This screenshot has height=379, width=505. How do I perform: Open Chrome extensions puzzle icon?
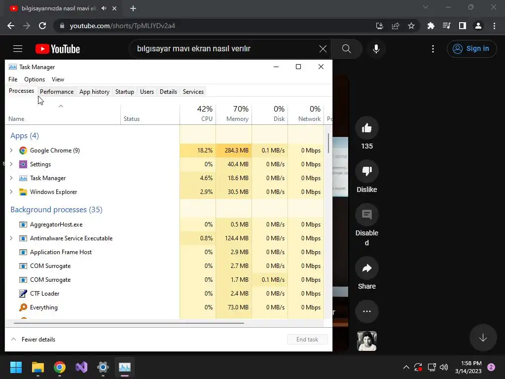click(x=431, y=26)
